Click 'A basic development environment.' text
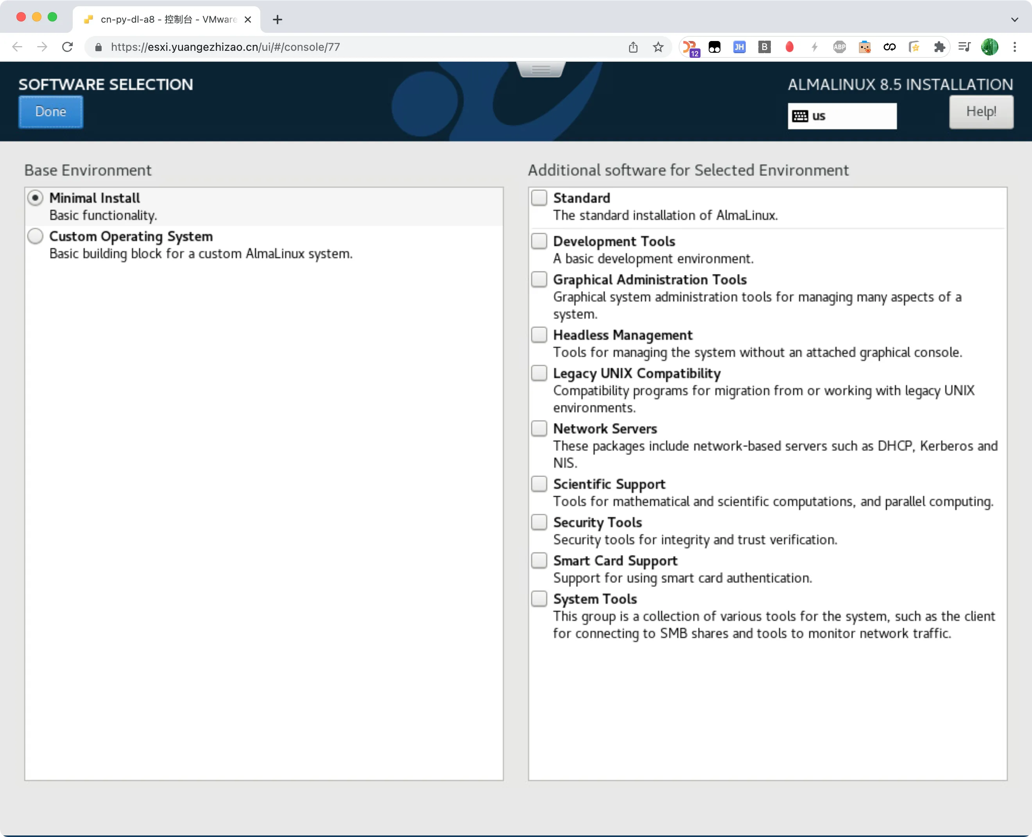Screen dimensions: 1032x837 click(654, 259)
